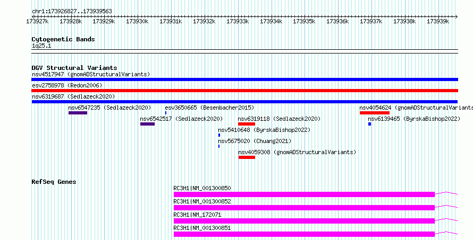The width and height of the screenshot is (473, 240).
Task: Open gene label RC3H1|NM_001300852
Action: pyautogui.click(x=202, y=201)
